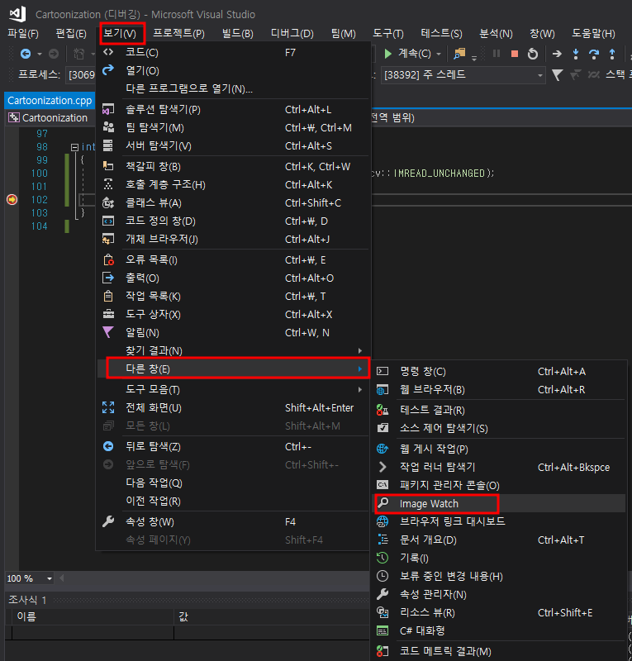Open 솔루션 탐색기(P) from the View menu
The height and width of the screenshot is (661, 632).
234,110
